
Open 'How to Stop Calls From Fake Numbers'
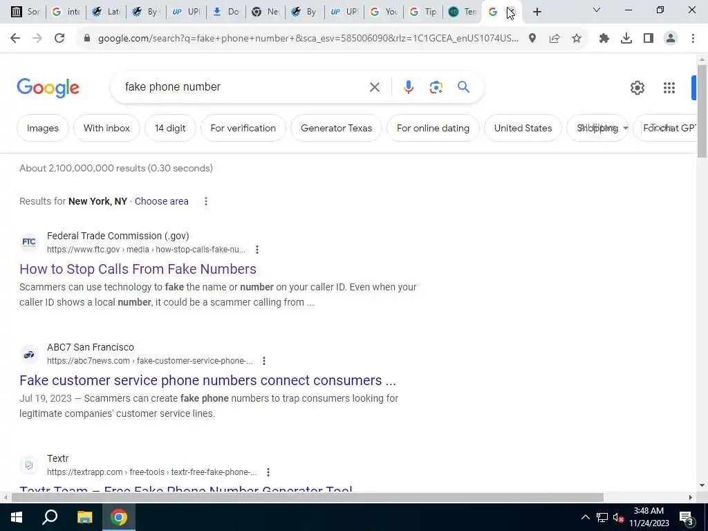coord(138,269)
